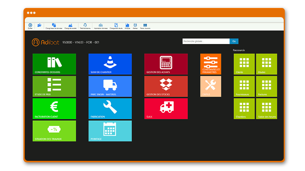Open the Gestion des Achats tile
Viewport: 305px width, 171px height.
tap(166, 64)
